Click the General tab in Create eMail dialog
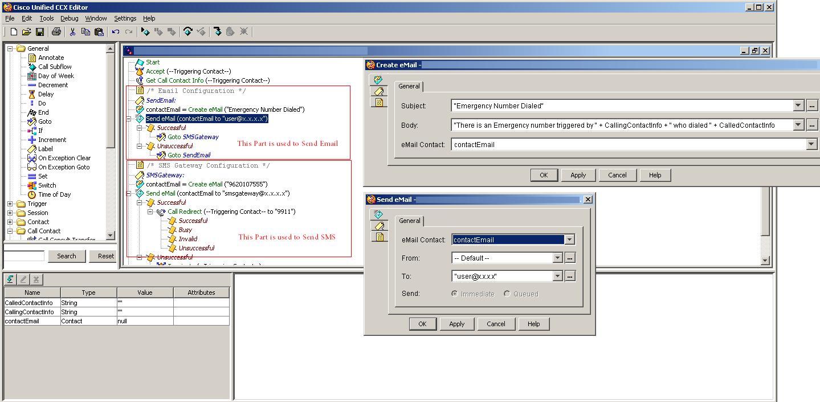This screenshot has height=402, width=820. [x=409, y=87]
